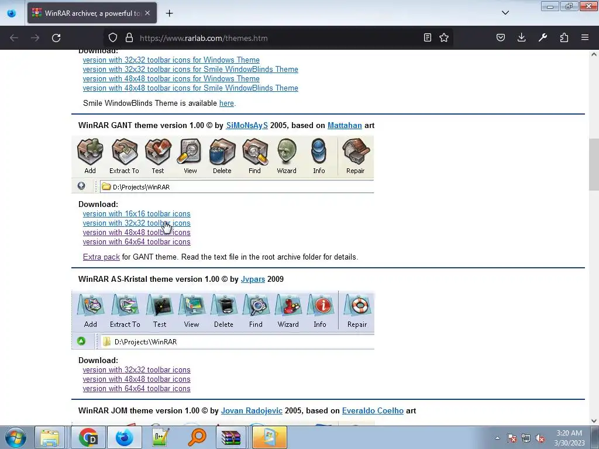Open the Firefox downloads panel
Viewport: 599px width, 449px height.
click(x=521, y=38)
